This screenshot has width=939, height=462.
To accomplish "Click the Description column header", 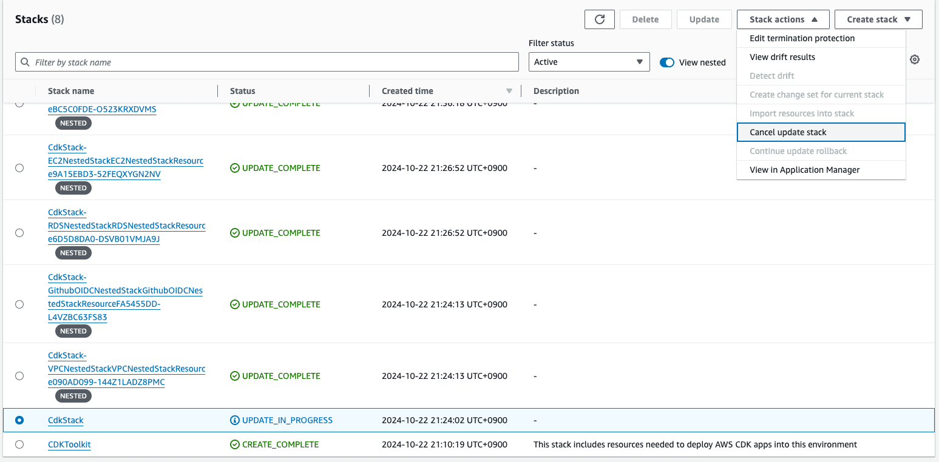I will pos(556,91).
